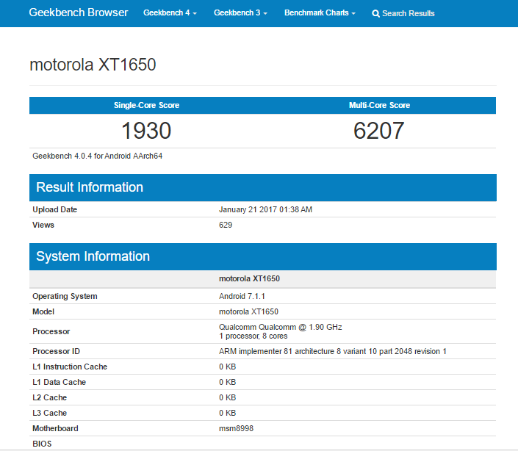Select the Model value motorola XT1650
This screenshot has width=518, height=451.
[x=249, y=311]
